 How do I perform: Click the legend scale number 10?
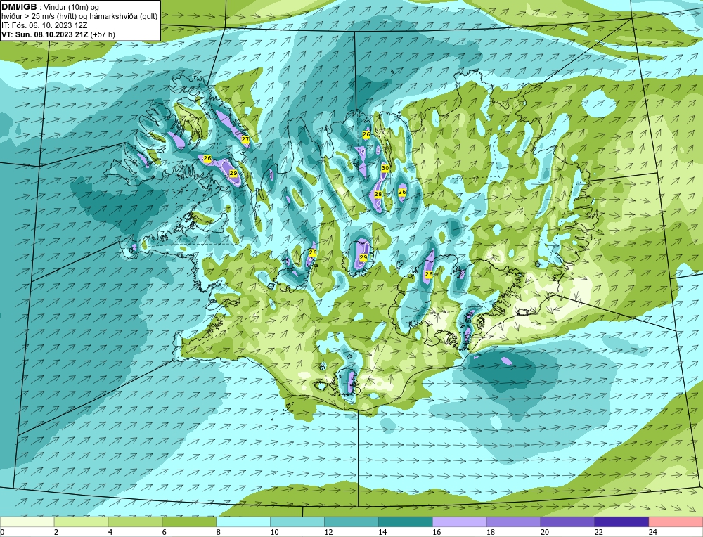(x=274, y=533)
